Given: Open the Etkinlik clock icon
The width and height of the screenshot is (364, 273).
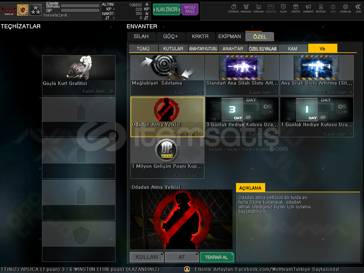Looking at the screenshot, I should point(234,9).
